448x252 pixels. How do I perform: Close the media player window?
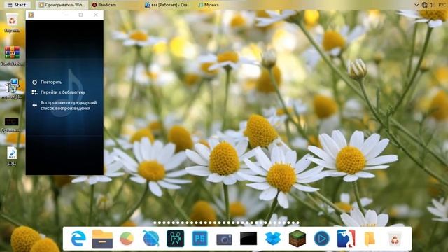[x=96, y=15]
